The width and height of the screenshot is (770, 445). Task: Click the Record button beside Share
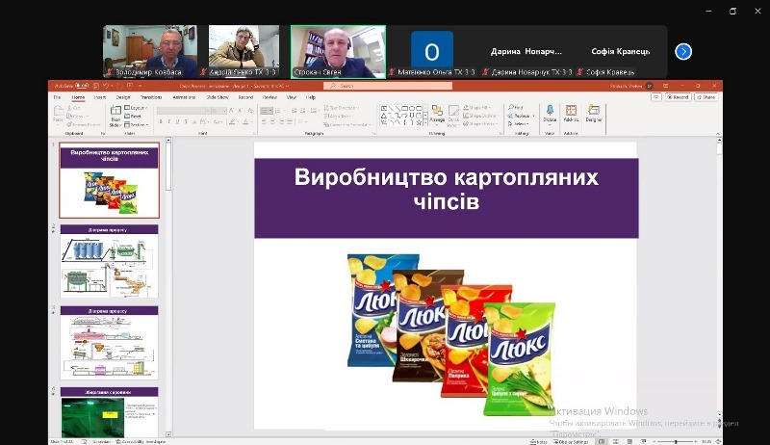pos(678,97)
